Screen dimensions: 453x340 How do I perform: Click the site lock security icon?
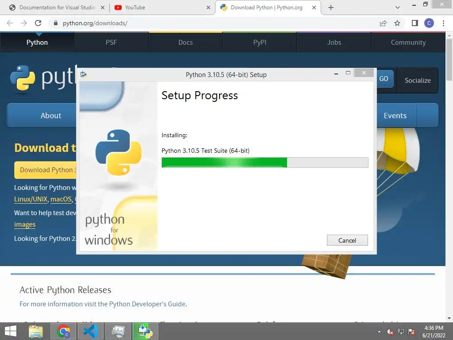pyautogui.click(x=56, y=23)
